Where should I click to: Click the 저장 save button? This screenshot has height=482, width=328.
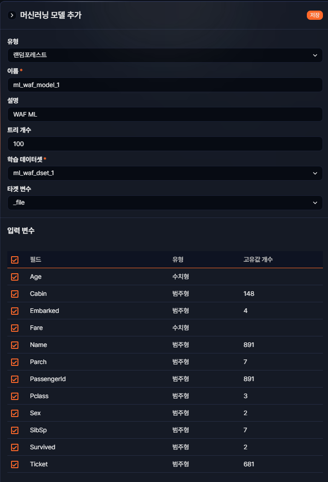pyautogui.click(x=315, y=15)
